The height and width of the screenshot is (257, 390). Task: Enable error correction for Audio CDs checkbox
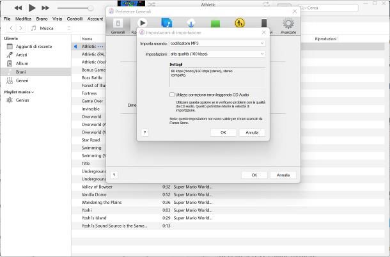point(172,95)
